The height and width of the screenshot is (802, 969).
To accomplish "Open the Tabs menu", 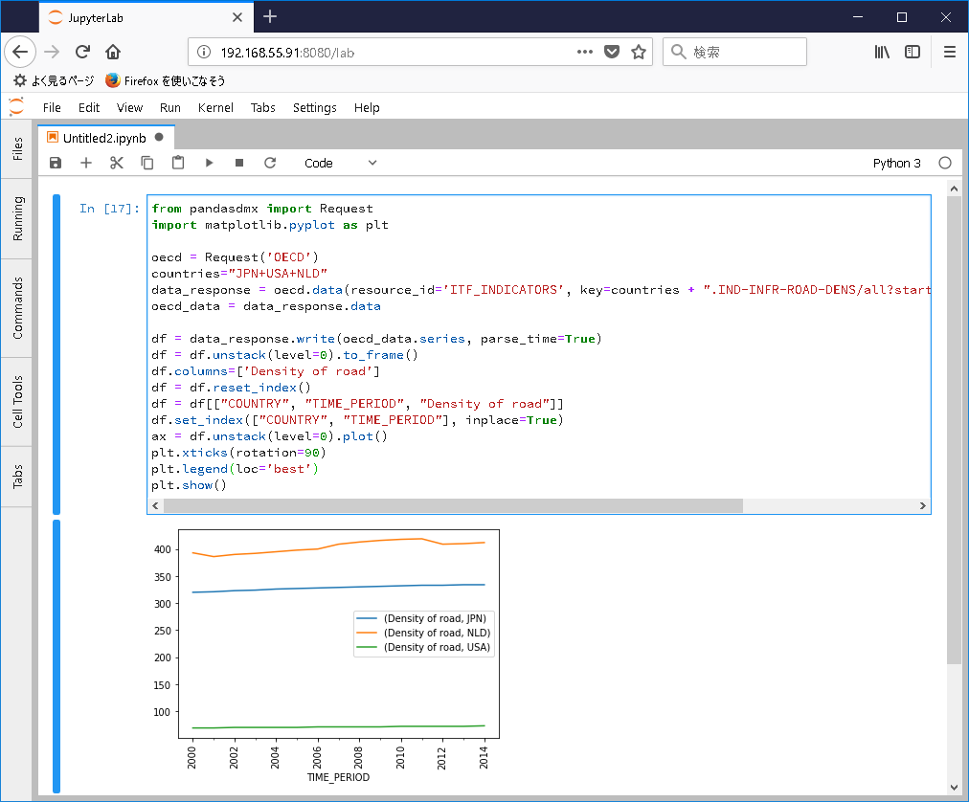I will 262,107.
